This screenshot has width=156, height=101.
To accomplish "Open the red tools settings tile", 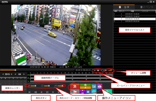I will pos(75,86).
